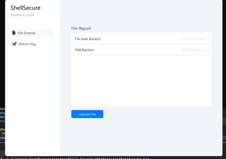
Task: Click the File Report heading
Action: click(x=81, y=28)
